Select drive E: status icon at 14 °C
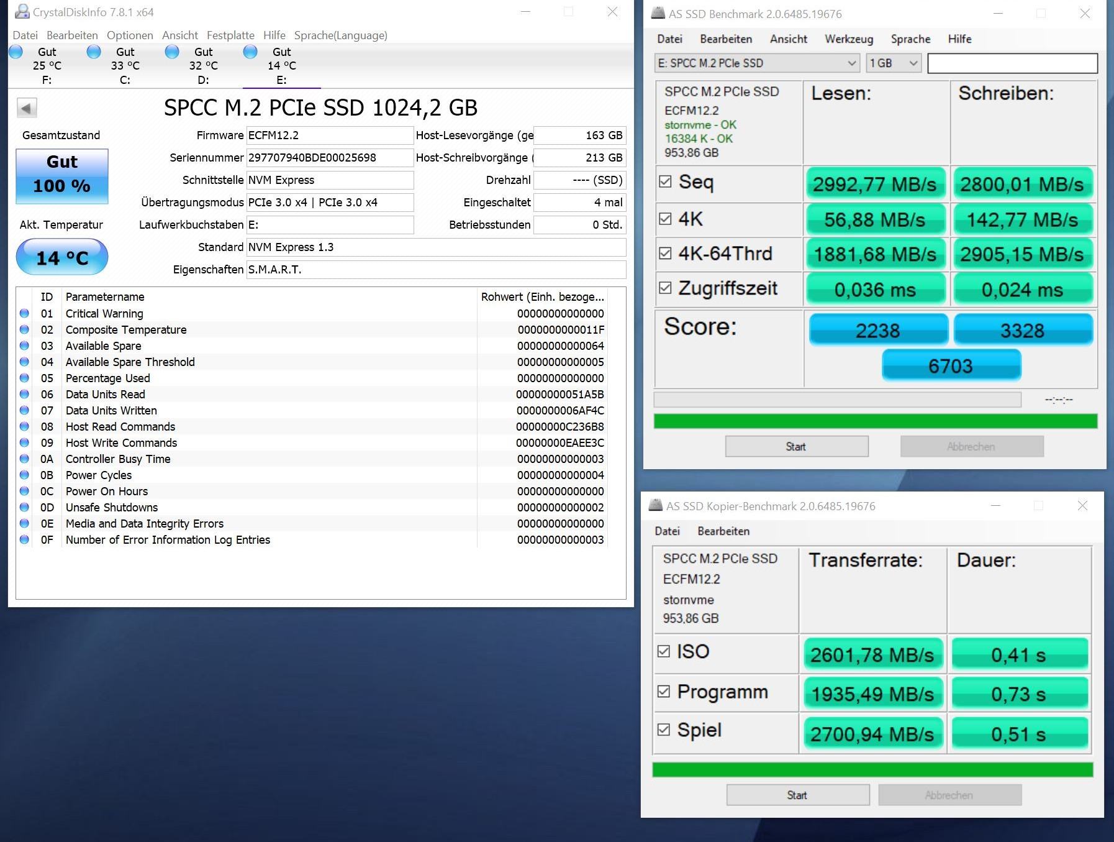The width and height of the screenshot is (1114, 842). coord(250,52)
